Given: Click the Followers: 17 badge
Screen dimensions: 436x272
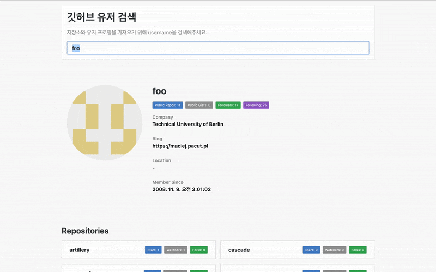Looking at the screenshot, I should point(228,105).
